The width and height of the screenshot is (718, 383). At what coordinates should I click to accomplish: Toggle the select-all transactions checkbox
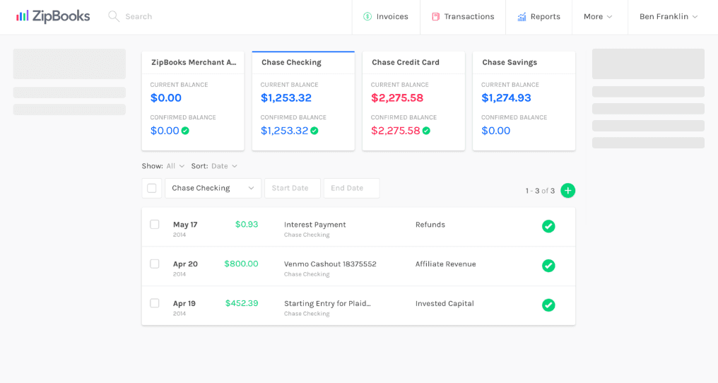click(x=151, y=188)
